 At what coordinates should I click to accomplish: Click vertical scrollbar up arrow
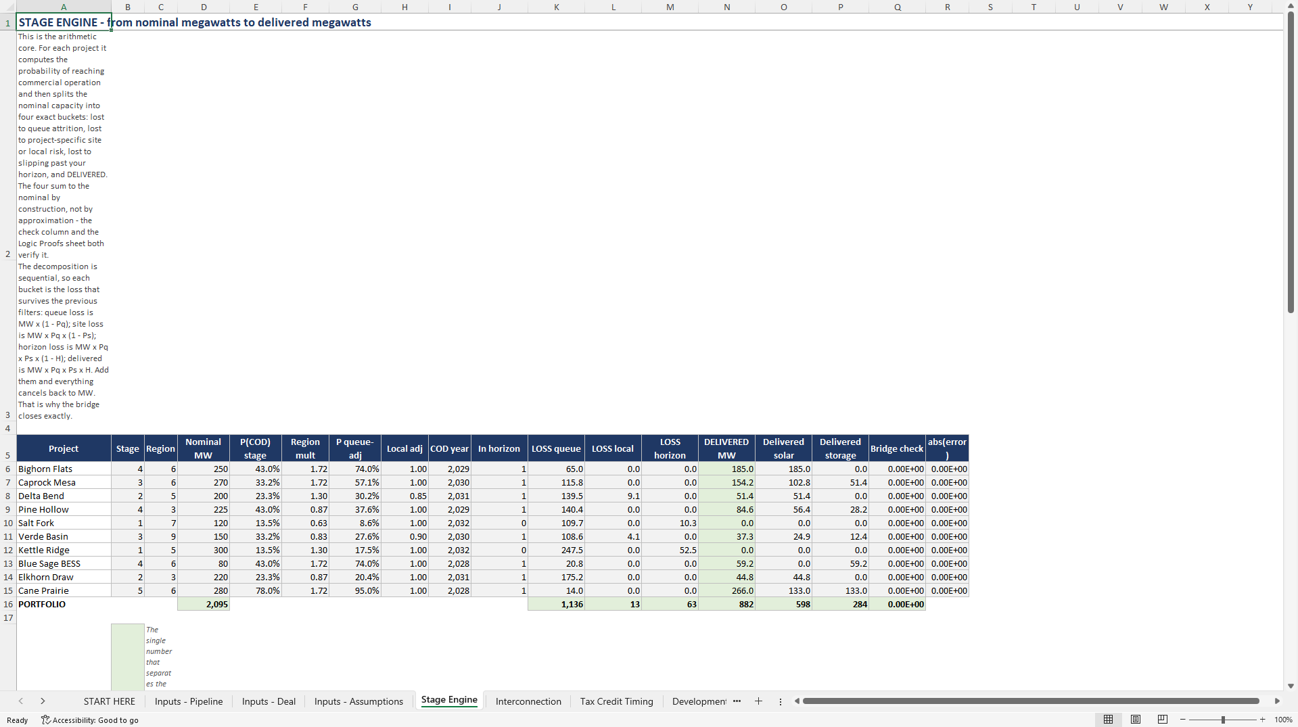click(1291, 6)
